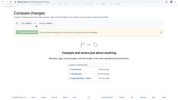Click "Compare and review just about anything" heading

click(x=89, y=53)
